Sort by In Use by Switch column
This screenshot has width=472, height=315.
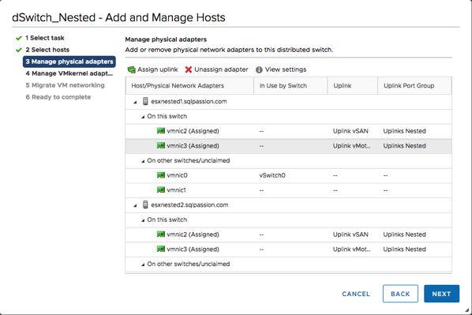[x=290, y=85]
